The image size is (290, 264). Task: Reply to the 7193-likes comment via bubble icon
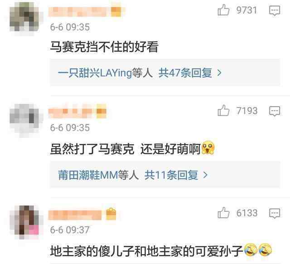[x=275, y=111]
